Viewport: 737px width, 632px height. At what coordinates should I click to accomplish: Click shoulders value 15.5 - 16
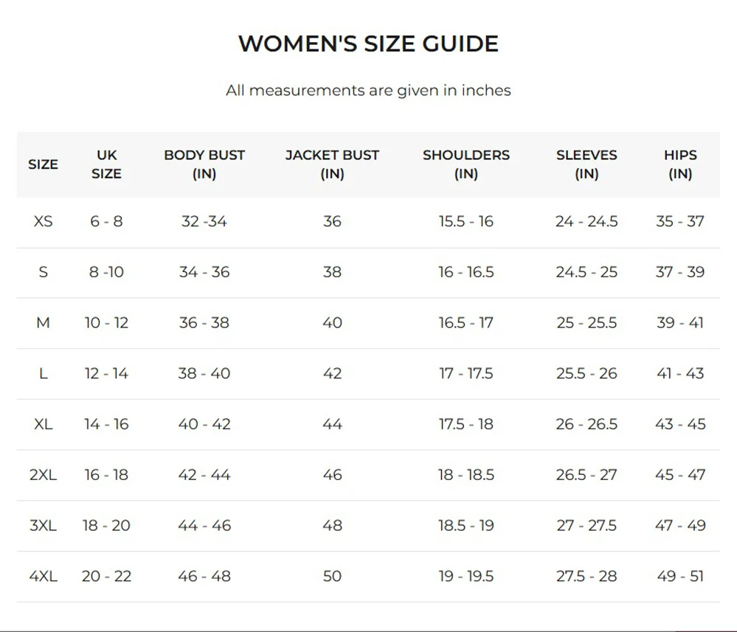coord(466,221)
